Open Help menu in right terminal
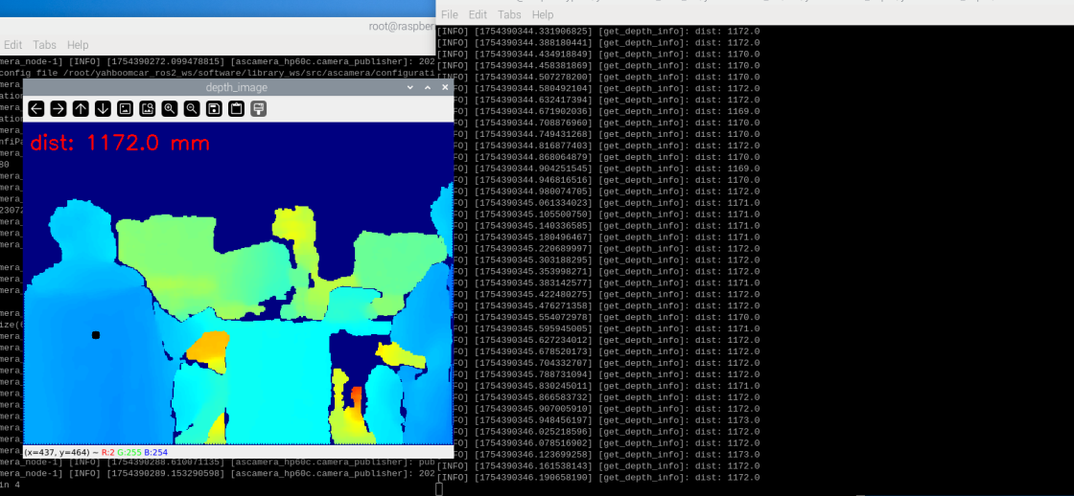The height and width of the screenshot is (496, 1074). (x=543, y=15)
